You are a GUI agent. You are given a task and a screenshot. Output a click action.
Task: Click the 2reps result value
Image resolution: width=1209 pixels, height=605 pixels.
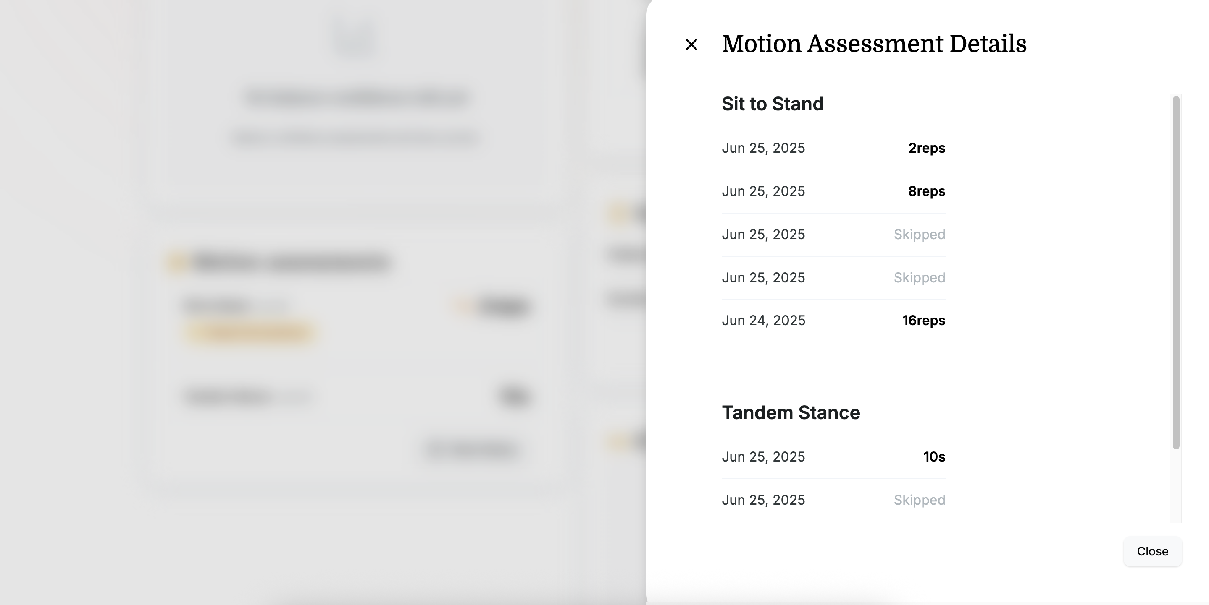[x=926, y=148]
